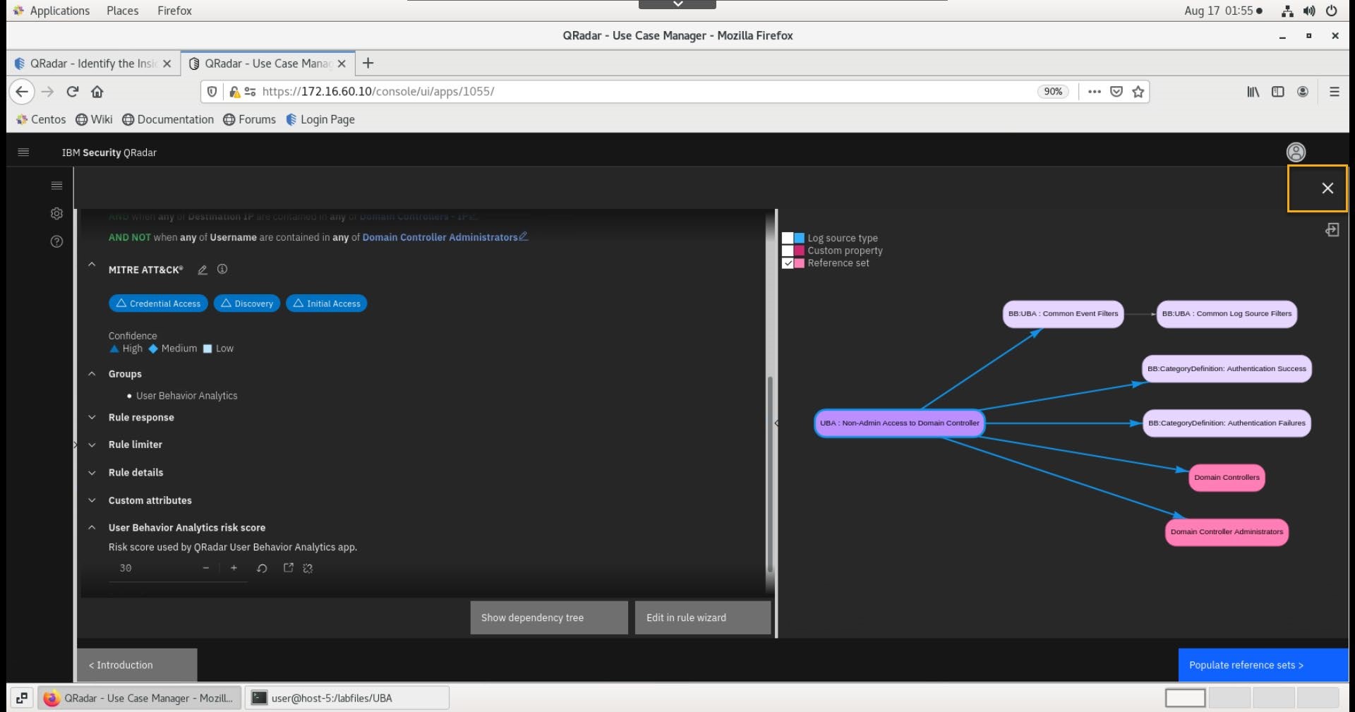Screen dimensions: 1355x712
Task: Open the Places menu
Action: click(122, 11)
